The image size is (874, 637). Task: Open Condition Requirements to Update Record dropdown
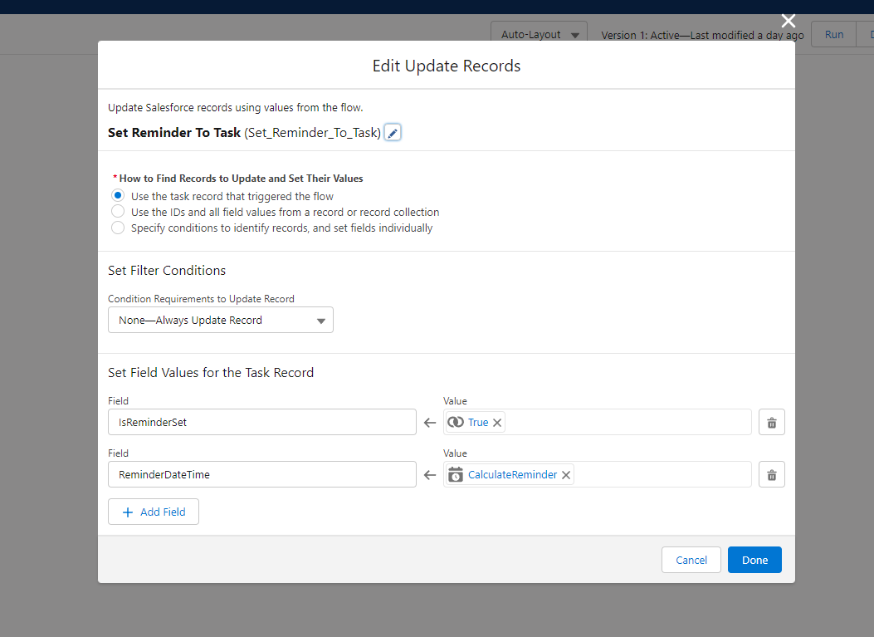pyautogui.click(x=221, y=321)
